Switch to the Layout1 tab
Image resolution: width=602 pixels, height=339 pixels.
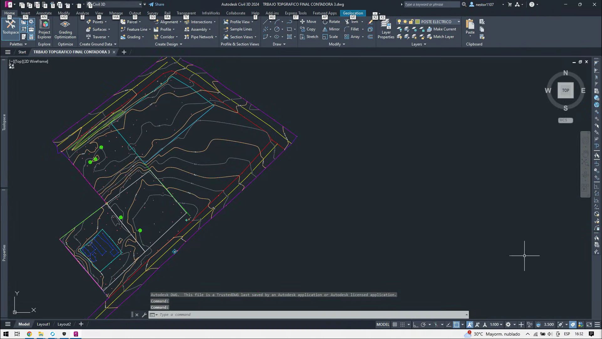[x=43, y=324]
